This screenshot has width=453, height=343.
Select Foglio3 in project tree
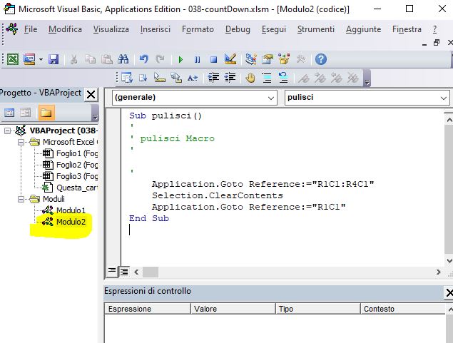point(70,176)
